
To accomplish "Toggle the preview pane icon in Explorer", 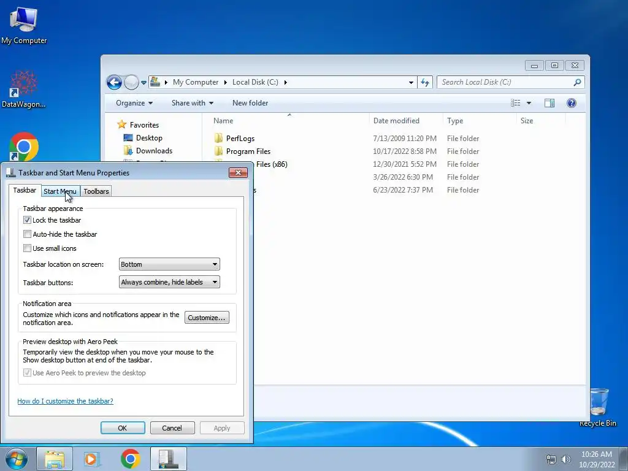I will pos(549,103).
